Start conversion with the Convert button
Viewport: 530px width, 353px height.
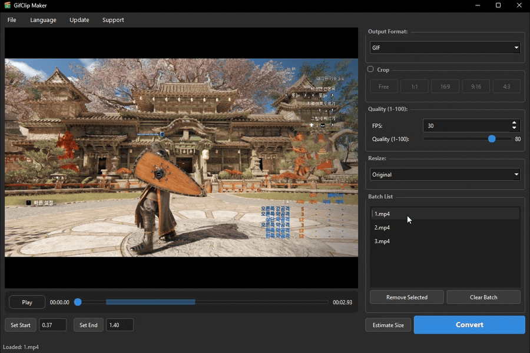click(469, 325)
